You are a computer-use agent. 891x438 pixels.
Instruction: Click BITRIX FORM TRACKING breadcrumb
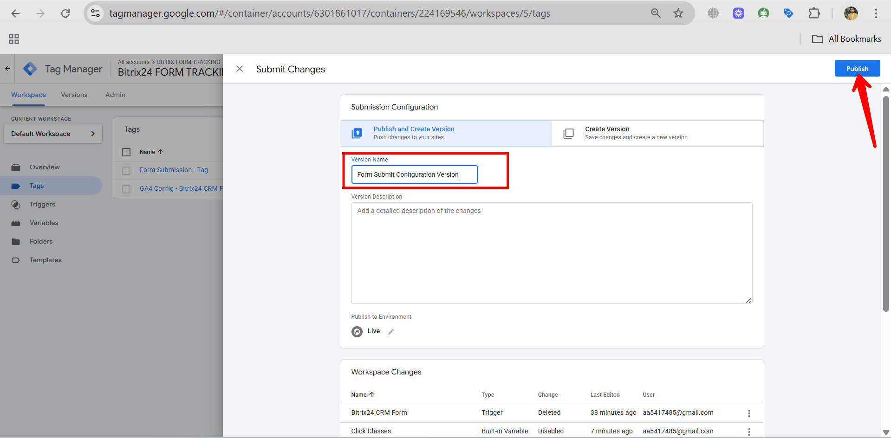point(189,62)
